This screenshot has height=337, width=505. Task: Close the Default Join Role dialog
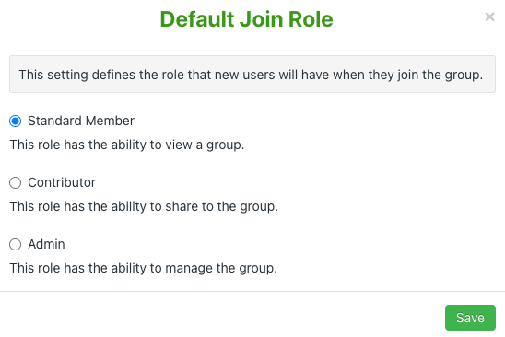coord(489,17)
